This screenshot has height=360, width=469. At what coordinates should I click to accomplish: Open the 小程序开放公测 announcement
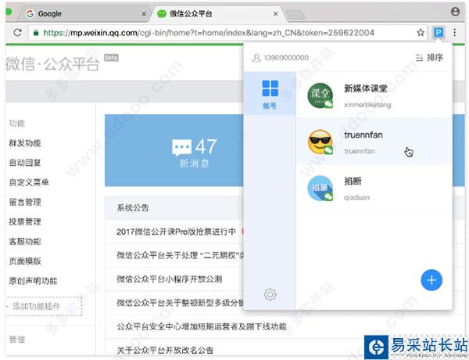pyautogui.click(x=170, y=279)
